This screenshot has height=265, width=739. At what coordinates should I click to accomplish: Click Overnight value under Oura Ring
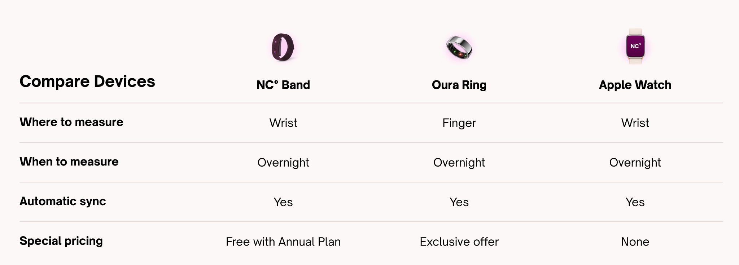pyautogui.click(x=459, y=163)
